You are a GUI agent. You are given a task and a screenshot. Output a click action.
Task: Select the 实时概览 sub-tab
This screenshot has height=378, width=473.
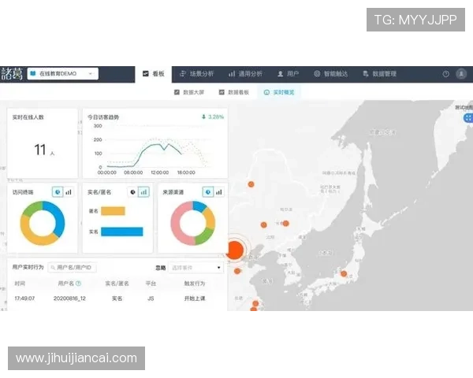click(x=279, y=92)
